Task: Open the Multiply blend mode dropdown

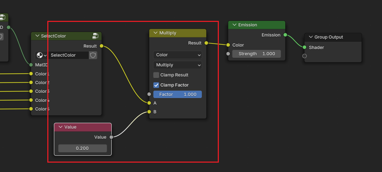Action: [177, 65]
